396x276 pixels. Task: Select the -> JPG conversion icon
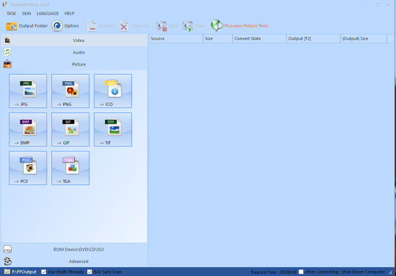28,91
